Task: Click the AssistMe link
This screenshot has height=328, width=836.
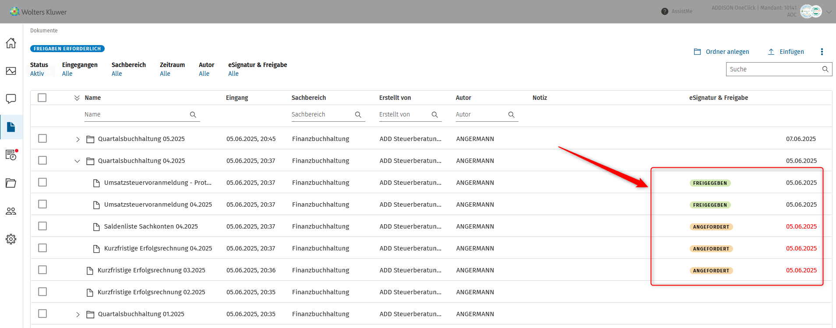Action: [x=682, y=11]
